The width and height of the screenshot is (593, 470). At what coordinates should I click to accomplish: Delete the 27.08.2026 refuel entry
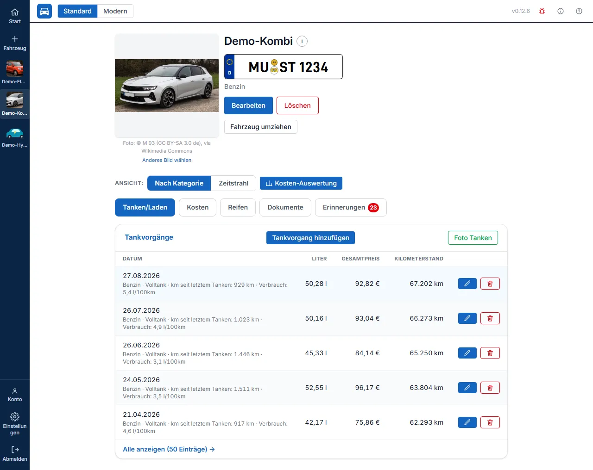pos(490,284)
